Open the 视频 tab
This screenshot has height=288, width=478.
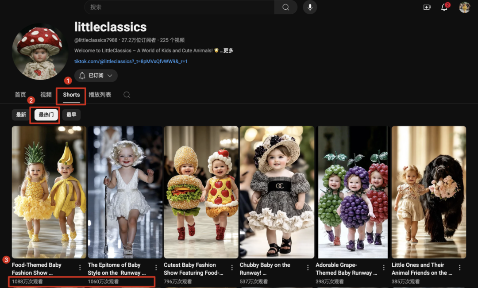point(46,95)
